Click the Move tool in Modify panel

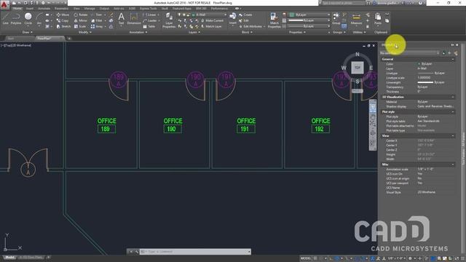coord(63,15)
